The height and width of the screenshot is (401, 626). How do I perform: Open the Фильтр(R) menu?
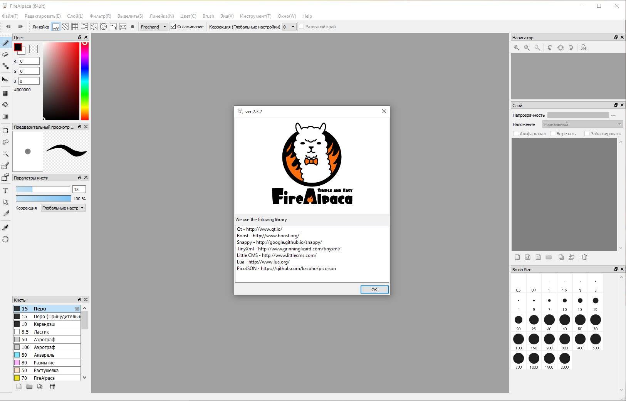click(100, 16)
